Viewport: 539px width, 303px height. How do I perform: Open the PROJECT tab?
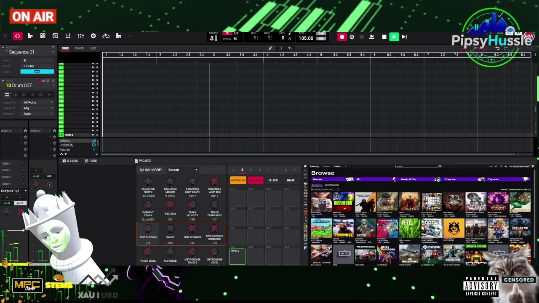click(x=143, y=161)
